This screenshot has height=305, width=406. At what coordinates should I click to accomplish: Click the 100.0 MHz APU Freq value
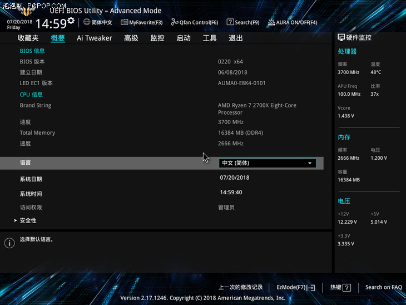349,94
